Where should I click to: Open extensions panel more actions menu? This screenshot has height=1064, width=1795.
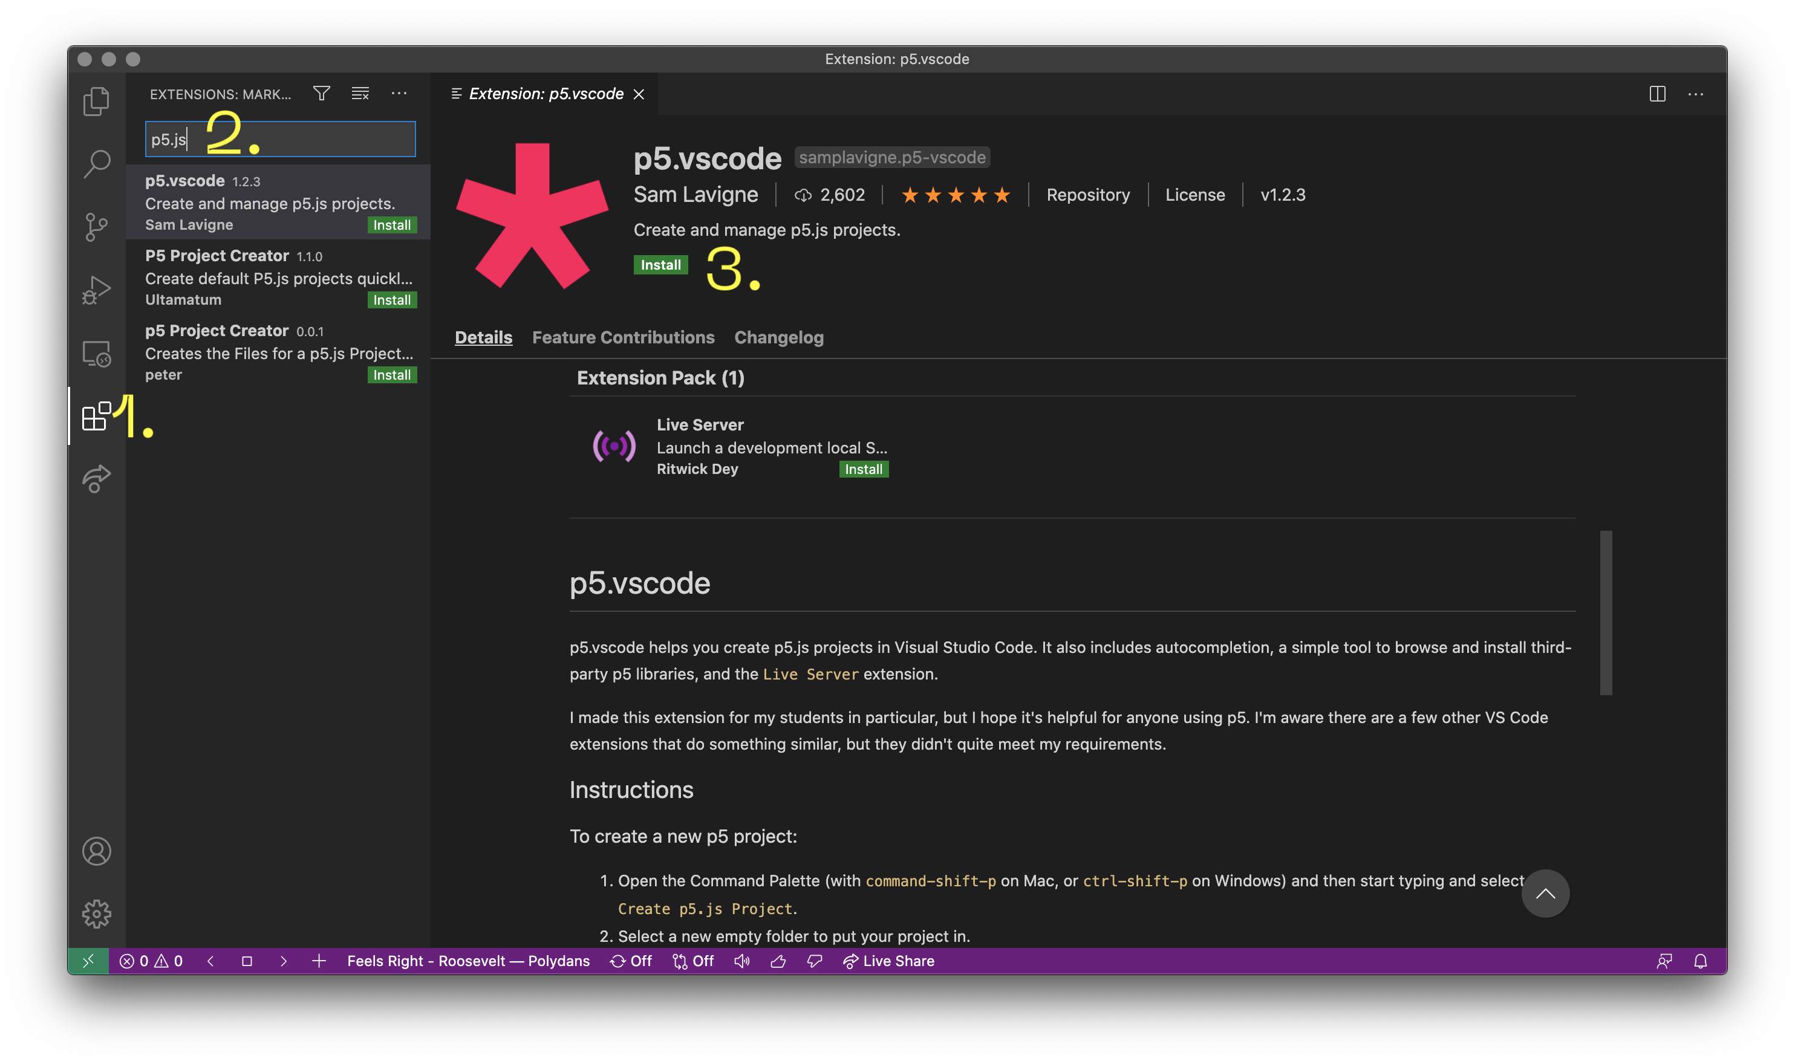click(x=399, y=93)
